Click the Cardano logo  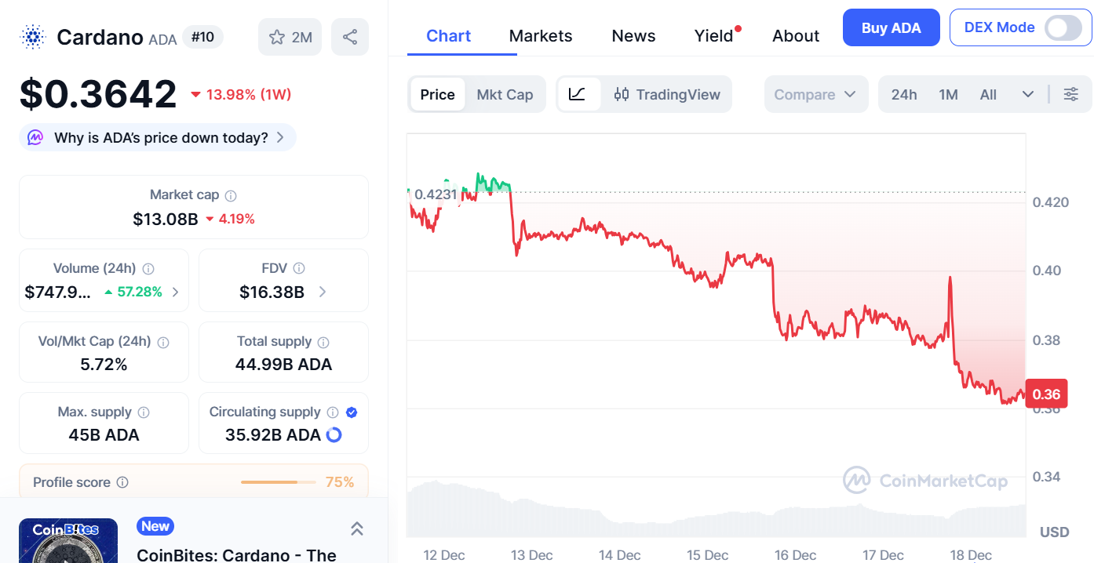point(30,36)
